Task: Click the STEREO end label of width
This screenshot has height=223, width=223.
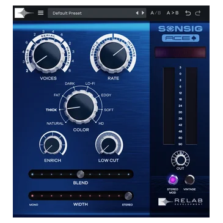Action: tap(128, 205)
